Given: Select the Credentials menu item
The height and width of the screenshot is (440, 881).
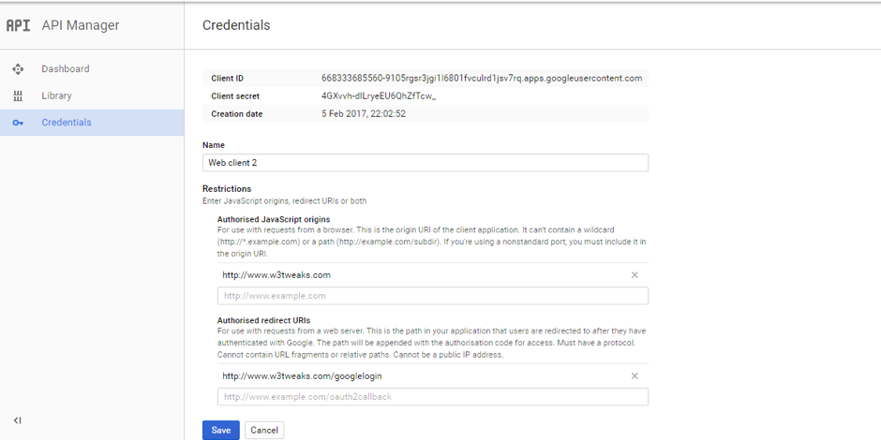Looking at the screenshot, I should point(67,123).
